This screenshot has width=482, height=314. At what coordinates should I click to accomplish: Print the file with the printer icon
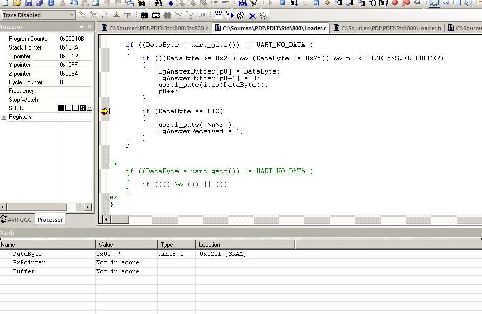click(96, 3)
